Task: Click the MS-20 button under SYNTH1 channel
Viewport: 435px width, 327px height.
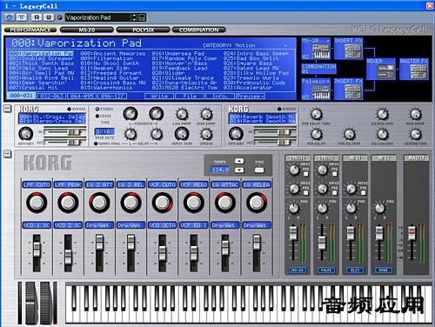Action: tap(298, 270)
